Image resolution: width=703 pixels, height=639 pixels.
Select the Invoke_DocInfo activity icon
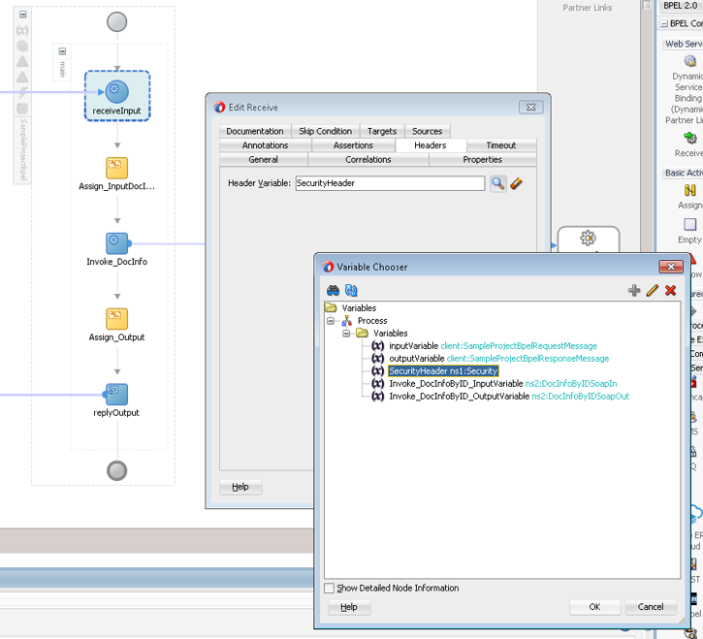[116, 243]
